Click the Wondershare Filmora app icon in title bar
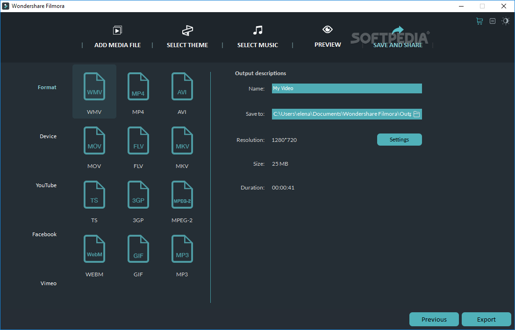This screenshot has width=515, height=330. click(6, 6)
